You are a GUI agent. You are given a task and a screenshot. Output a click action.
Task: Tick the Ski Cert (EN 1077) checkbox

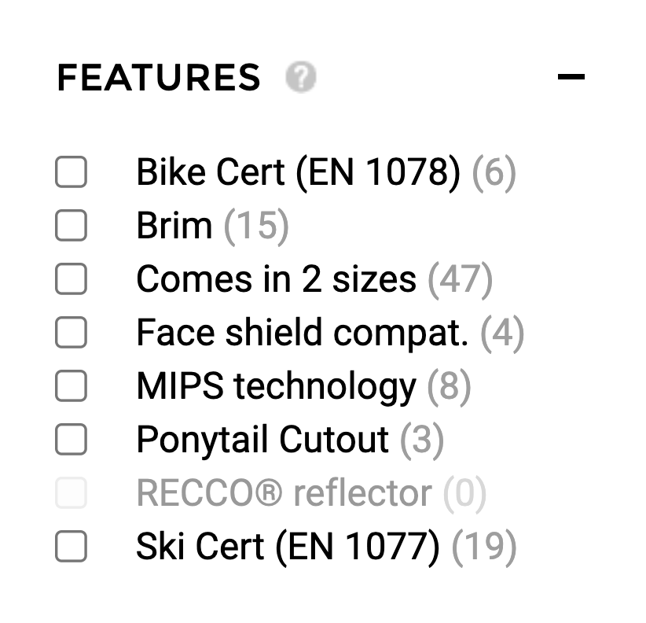[71, 547]
